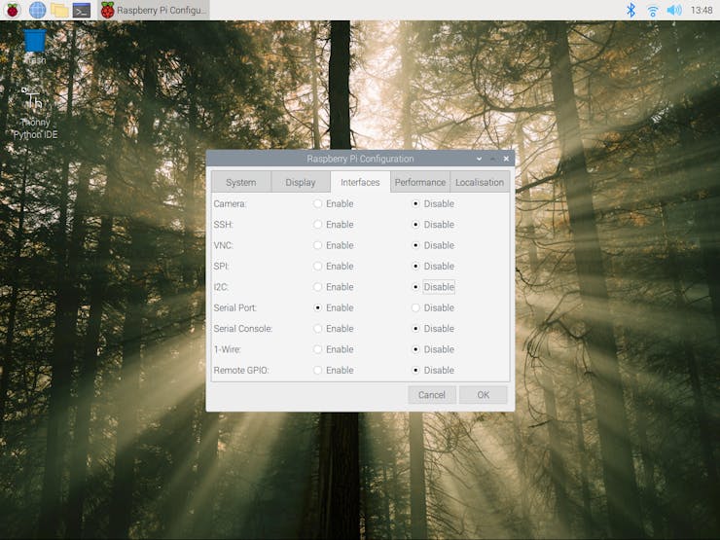
Task: Open the Localisation tab
Action: (480, 182)
